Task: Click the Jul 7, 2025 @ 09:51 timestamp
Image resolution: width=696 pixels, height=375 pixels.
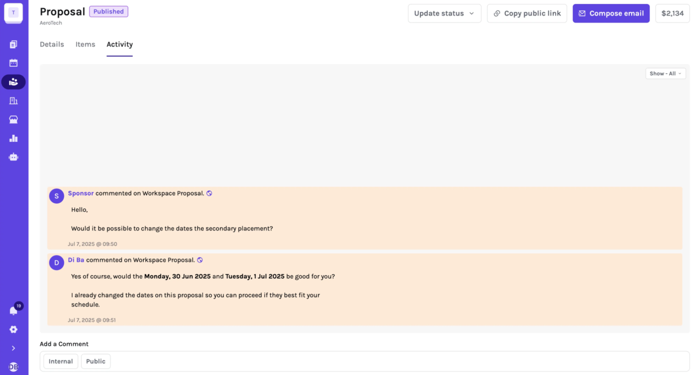Action: point(92,320)
